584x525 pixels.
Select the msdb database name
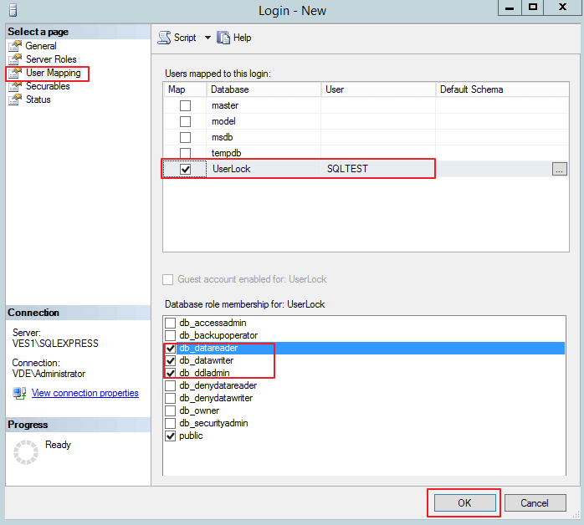[x=223, y=137]
